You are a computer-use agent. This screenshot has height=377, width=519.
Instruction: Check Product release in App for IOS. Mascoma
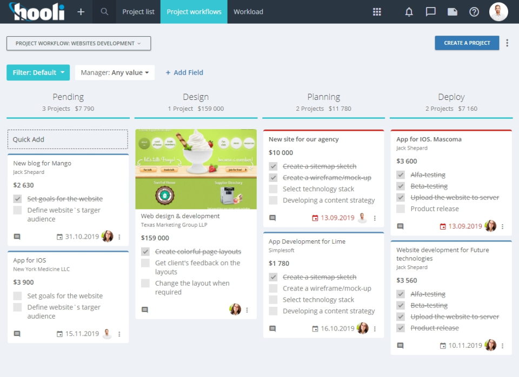click(401, 208)
